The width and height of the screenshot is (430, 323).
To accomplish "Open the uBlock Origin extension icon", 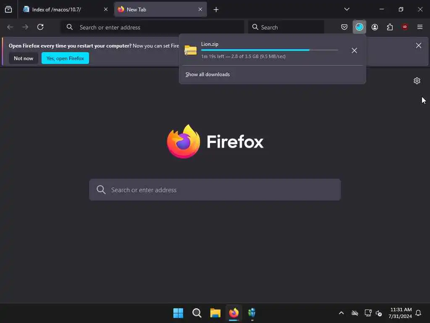I will (x=405, y=27).
